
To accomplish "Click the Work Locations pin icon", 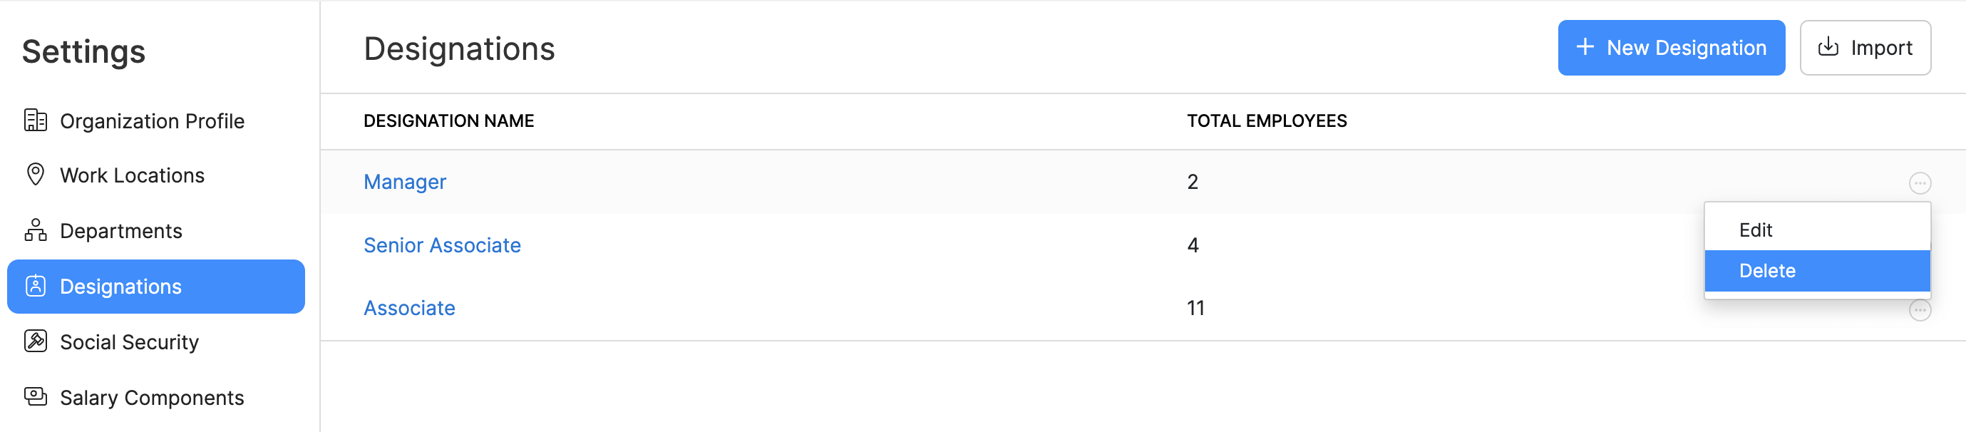I will pos(35,175).
